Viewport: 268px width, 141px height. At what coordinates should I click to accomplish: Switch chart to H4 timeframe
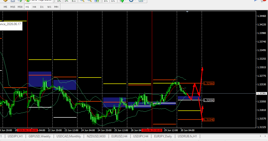pos(34,7)
